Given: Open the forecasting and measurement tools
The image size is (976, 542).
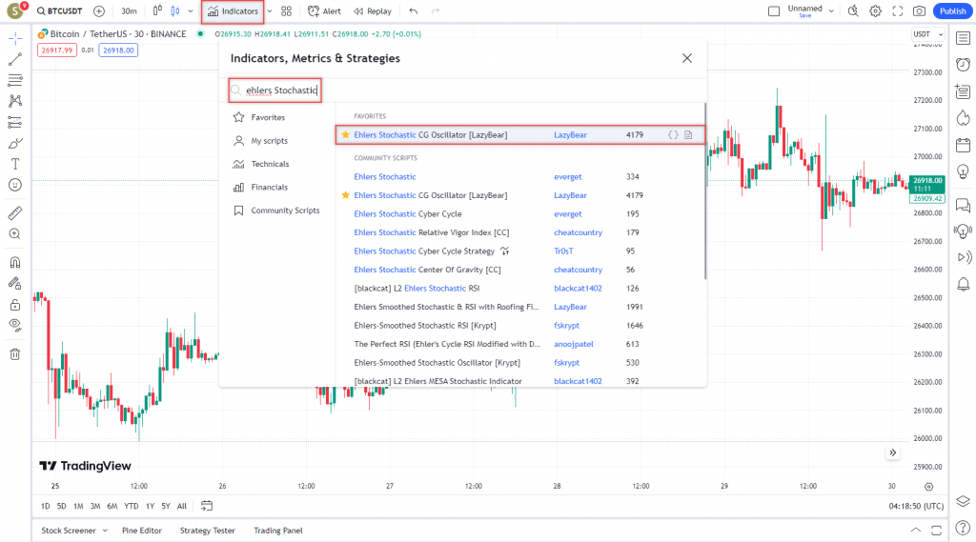Looking at the screenshot, I should (x=15, y=122).
